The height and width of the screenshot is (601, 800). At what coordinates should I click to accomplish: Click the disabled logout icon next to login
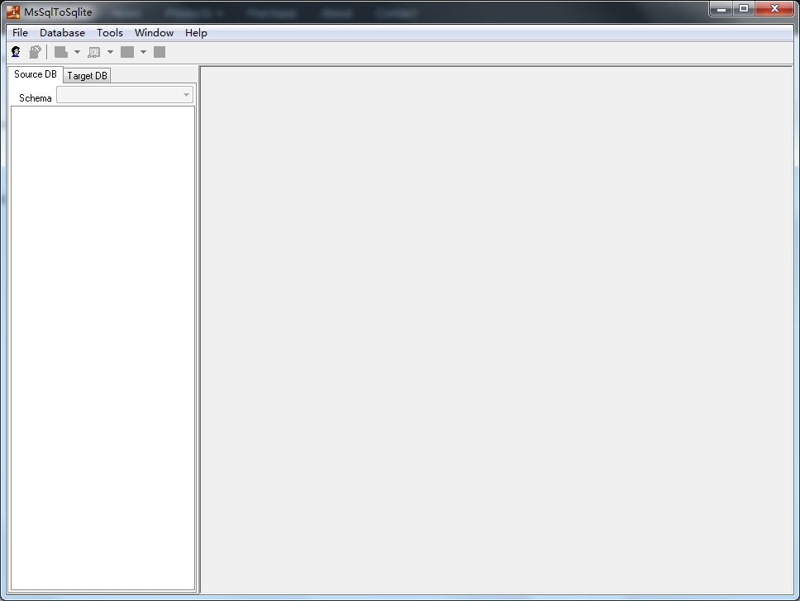35,51
